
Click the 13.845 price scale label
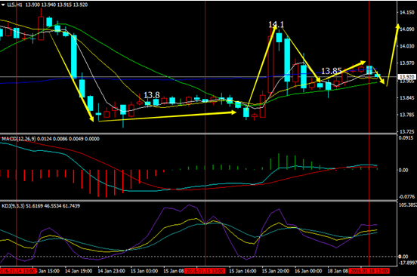point(407,98)
